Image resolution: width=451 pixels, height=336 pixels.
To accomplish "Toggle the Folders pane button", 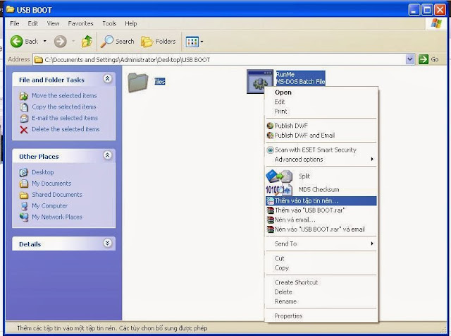I will pyautogui.click(x=159, y=41).
